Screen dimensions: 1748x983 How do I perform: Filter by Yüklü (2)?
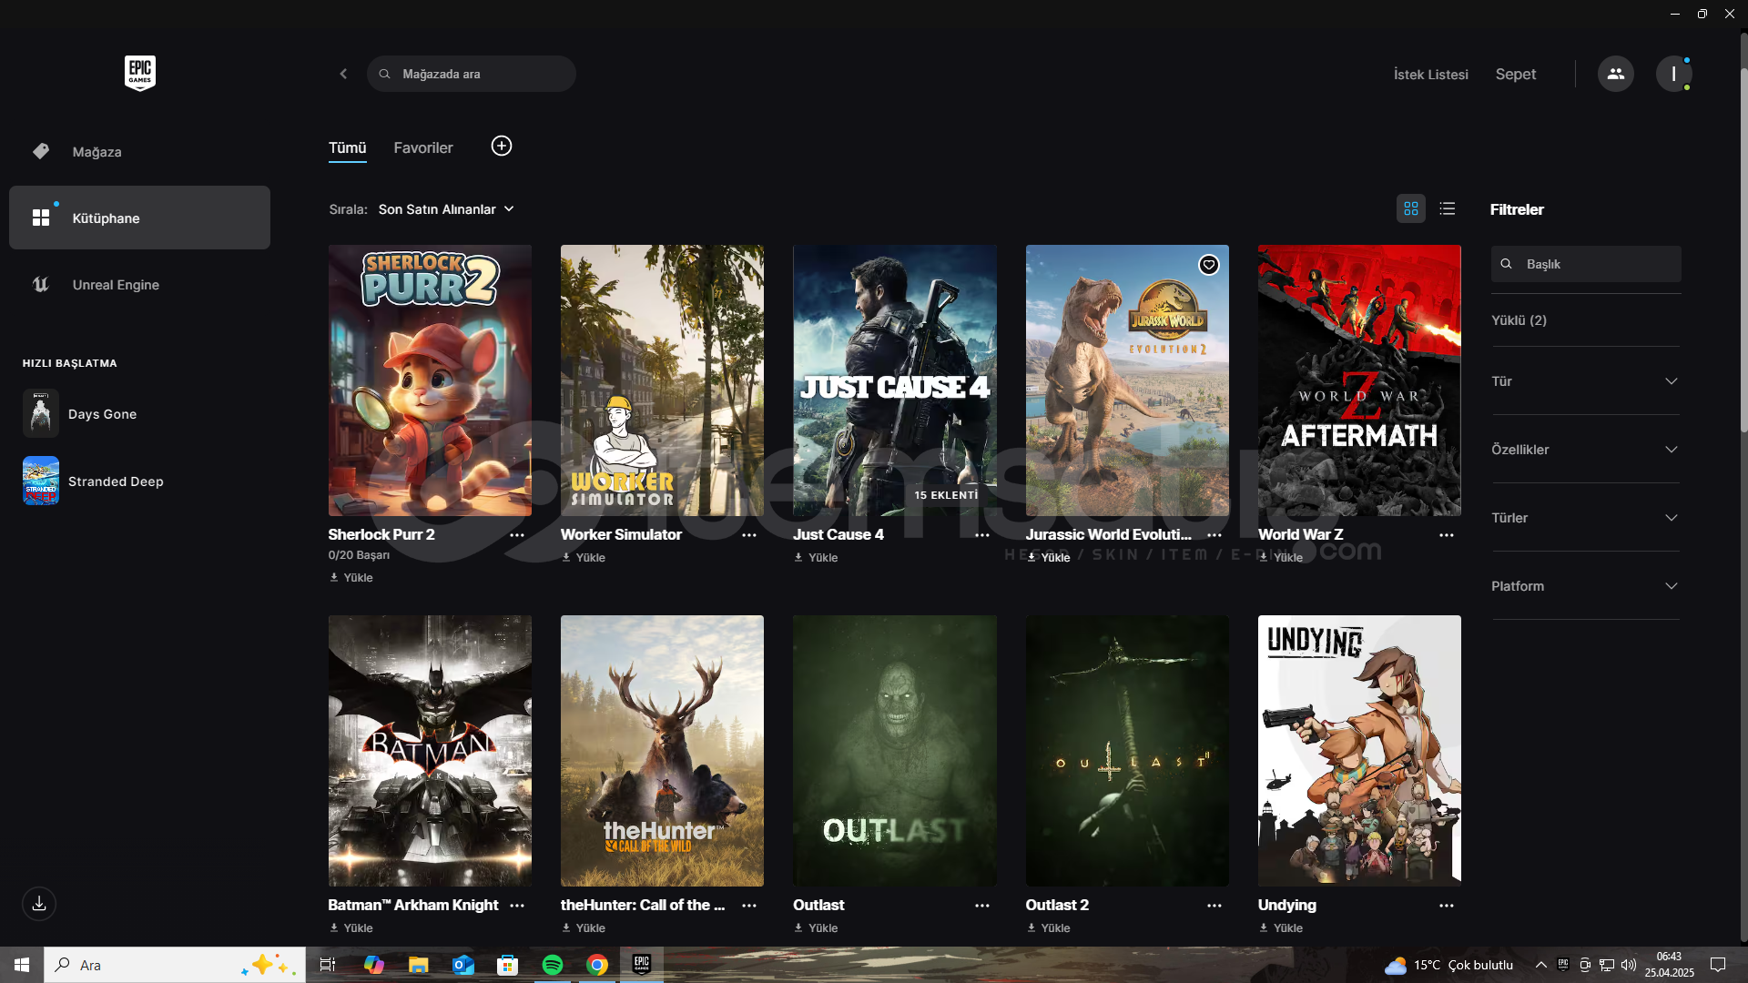point(1519,320)
